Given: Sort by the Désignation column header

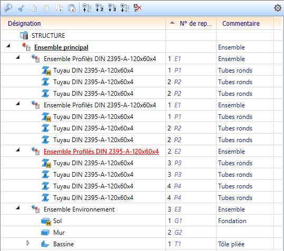Looking at the screenshot, I should click(x=83, y=24).
